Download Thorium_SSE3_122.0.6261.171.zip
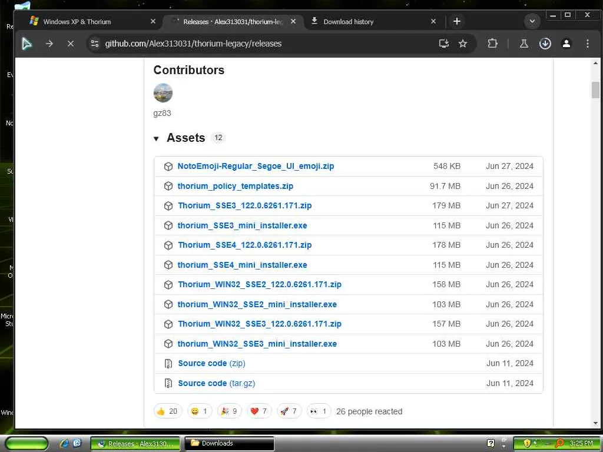 tap(244, 206)
